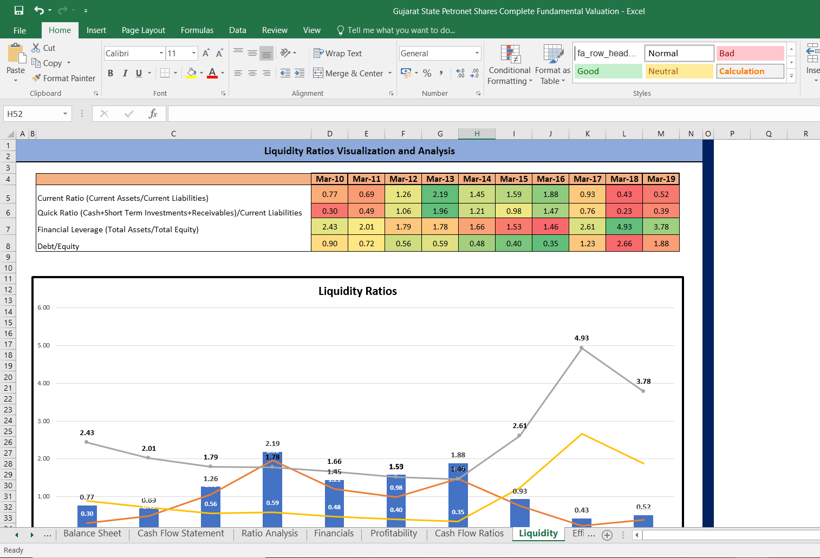
Task: Apply the Calculation cell style
Action: [x=750, y=71]
